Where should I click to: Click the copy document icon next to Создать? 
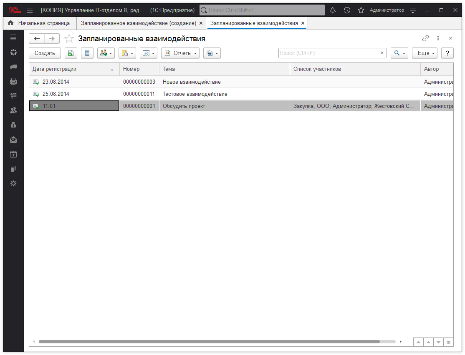click(x=71, y=53)
